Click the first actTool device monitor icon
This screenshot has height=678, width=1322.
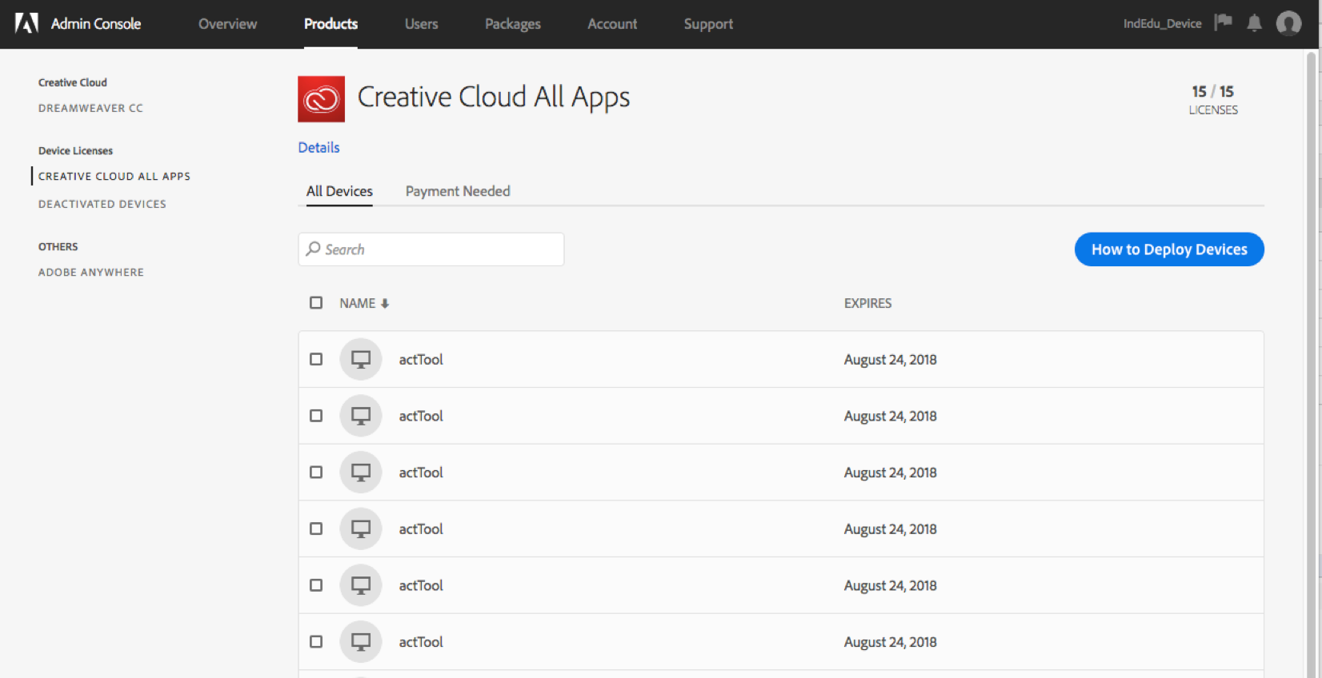coord(361,360)
